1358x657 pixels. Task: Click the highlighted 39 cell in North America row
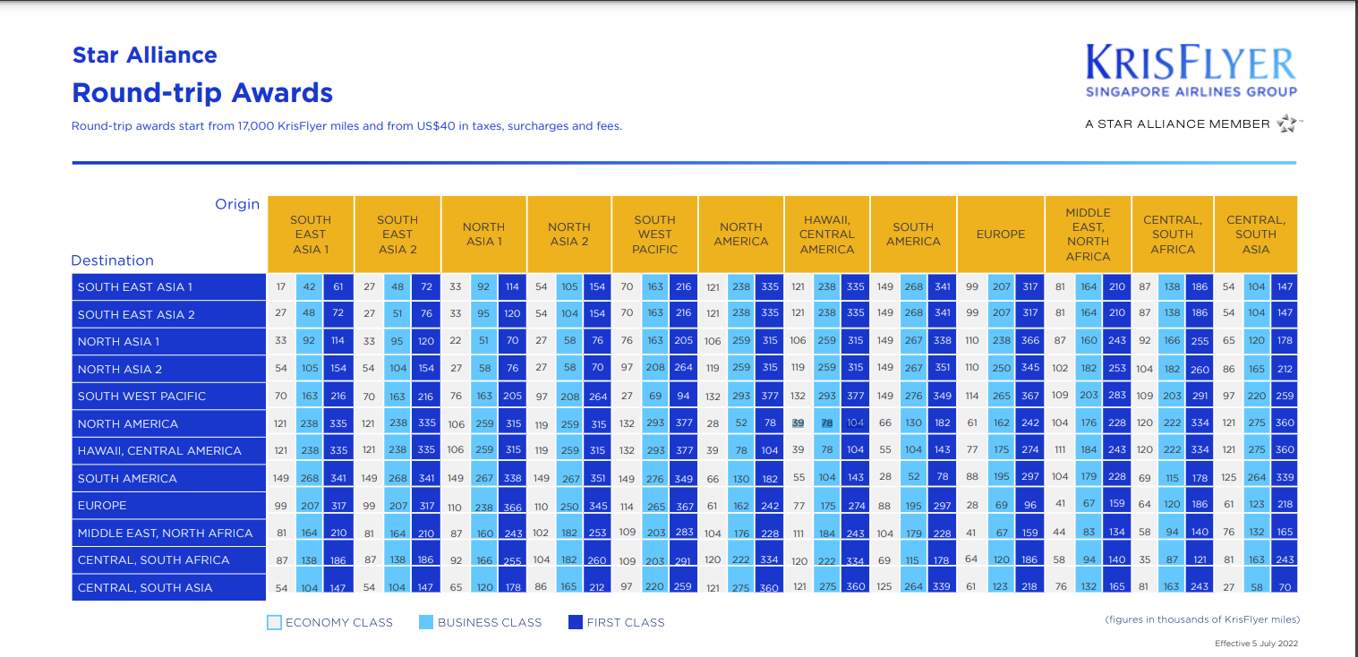pos(798,423)
